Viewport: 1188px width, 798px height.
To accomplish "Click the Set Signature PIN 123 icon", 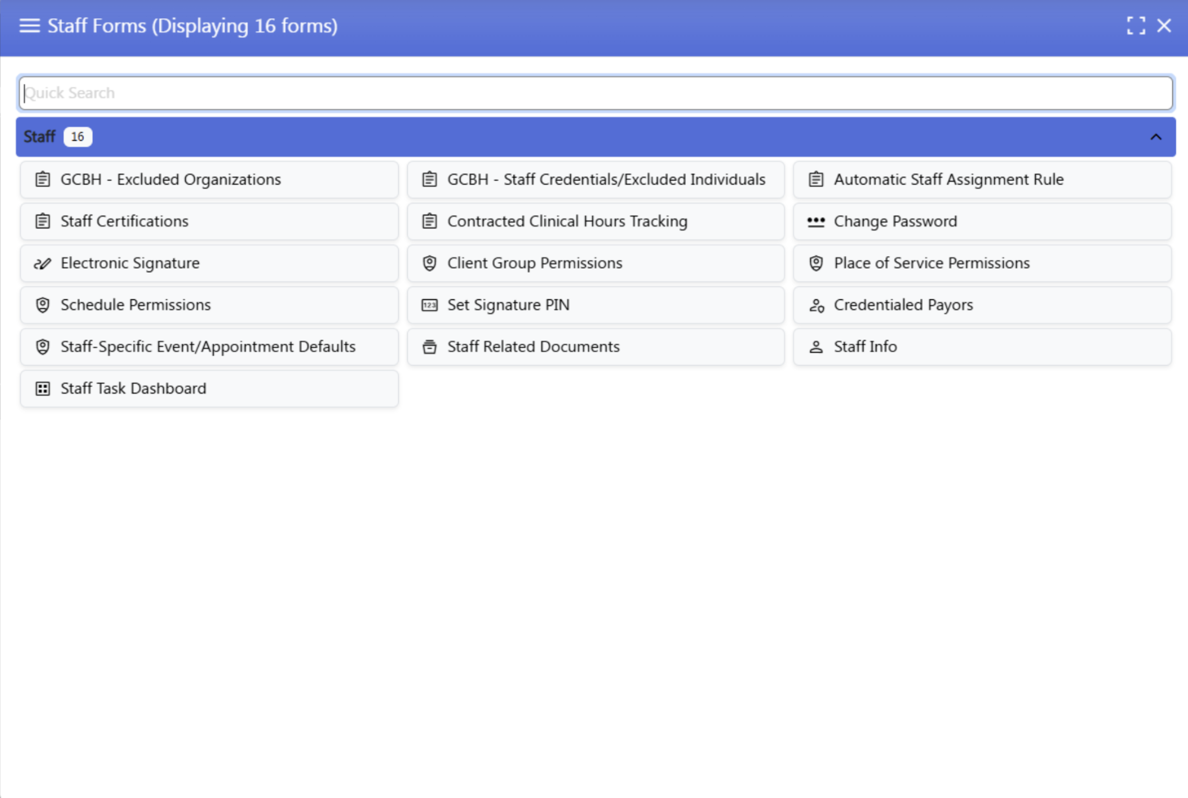I will 430,305.
